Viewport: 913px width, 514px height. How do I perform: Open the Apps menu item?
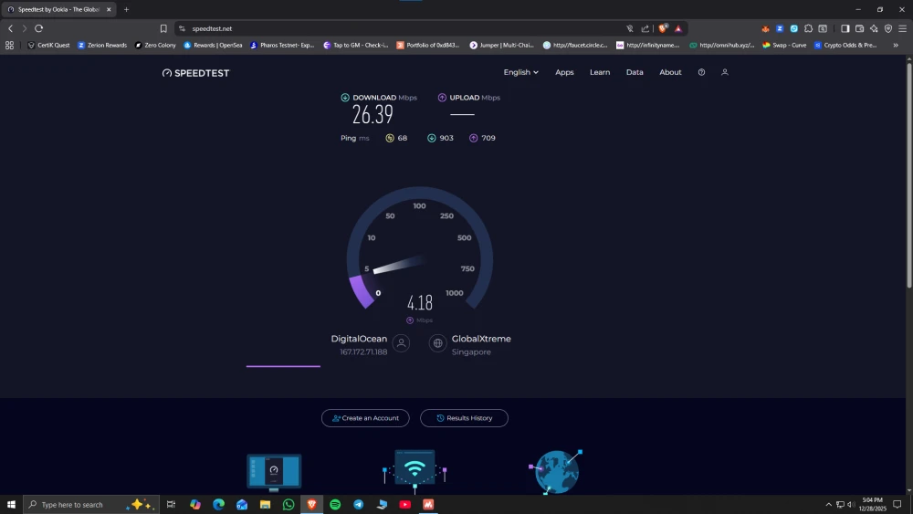[564, 72]
